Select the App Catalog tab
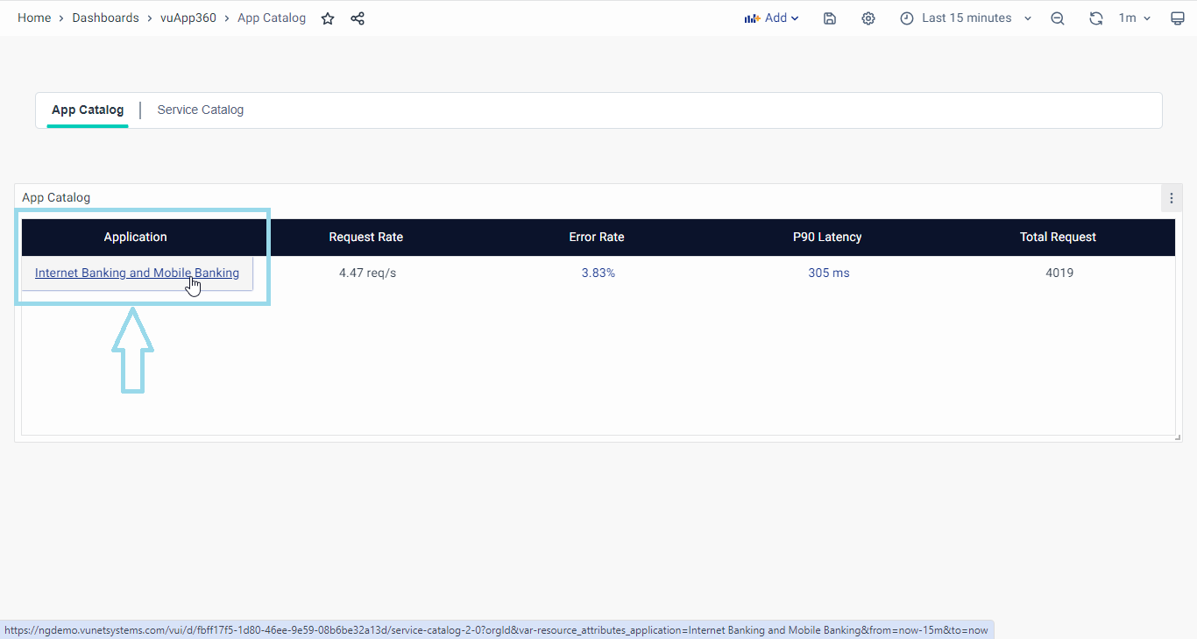Viewport: 1197px width, 639px height. tap(88, 110)
